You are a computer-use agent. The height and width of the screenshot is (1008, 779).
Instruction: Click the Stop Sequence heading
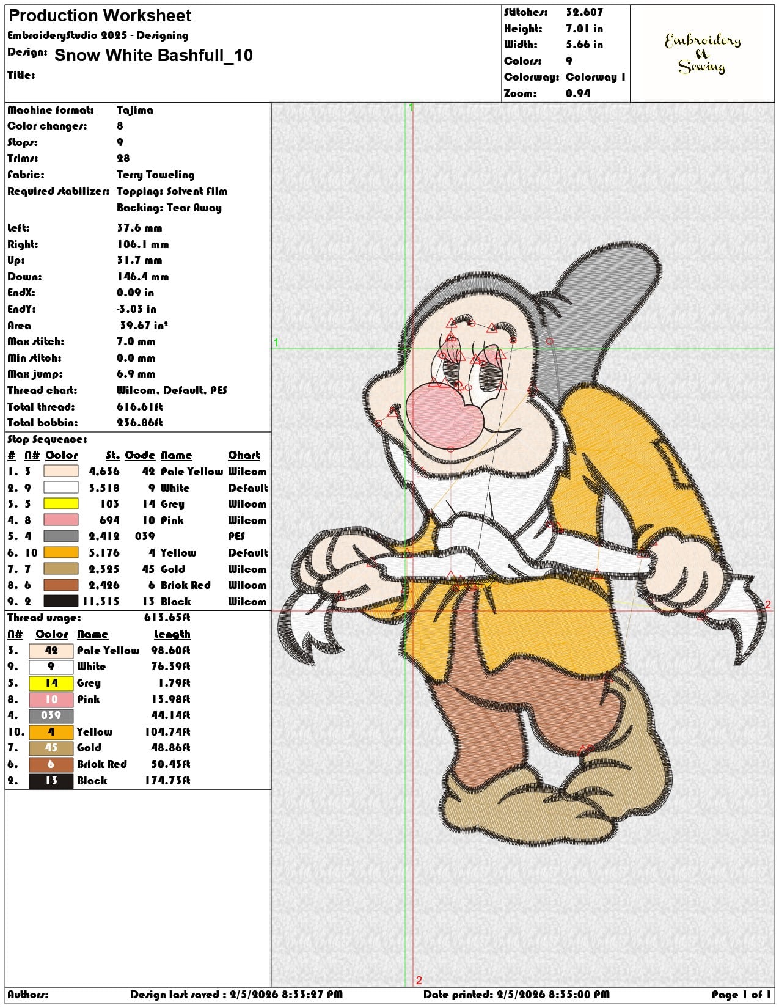[x=47, y=439]
